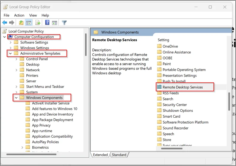The width and height of the screenshot is (236, 166).
Task: Open the Help menu
Action: 45,15
